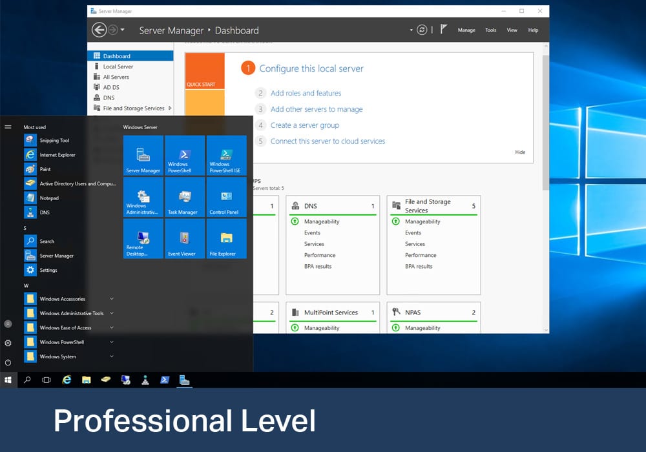Click Add roles and features link
The image size is (646, 452).
coord(306,93)
